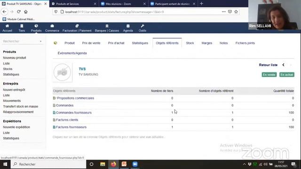The height and width of the screenshot is (169, 301).
Task: Open the Factures fournisseurs link
Action: pyautogui.click(x=71, y=127)
